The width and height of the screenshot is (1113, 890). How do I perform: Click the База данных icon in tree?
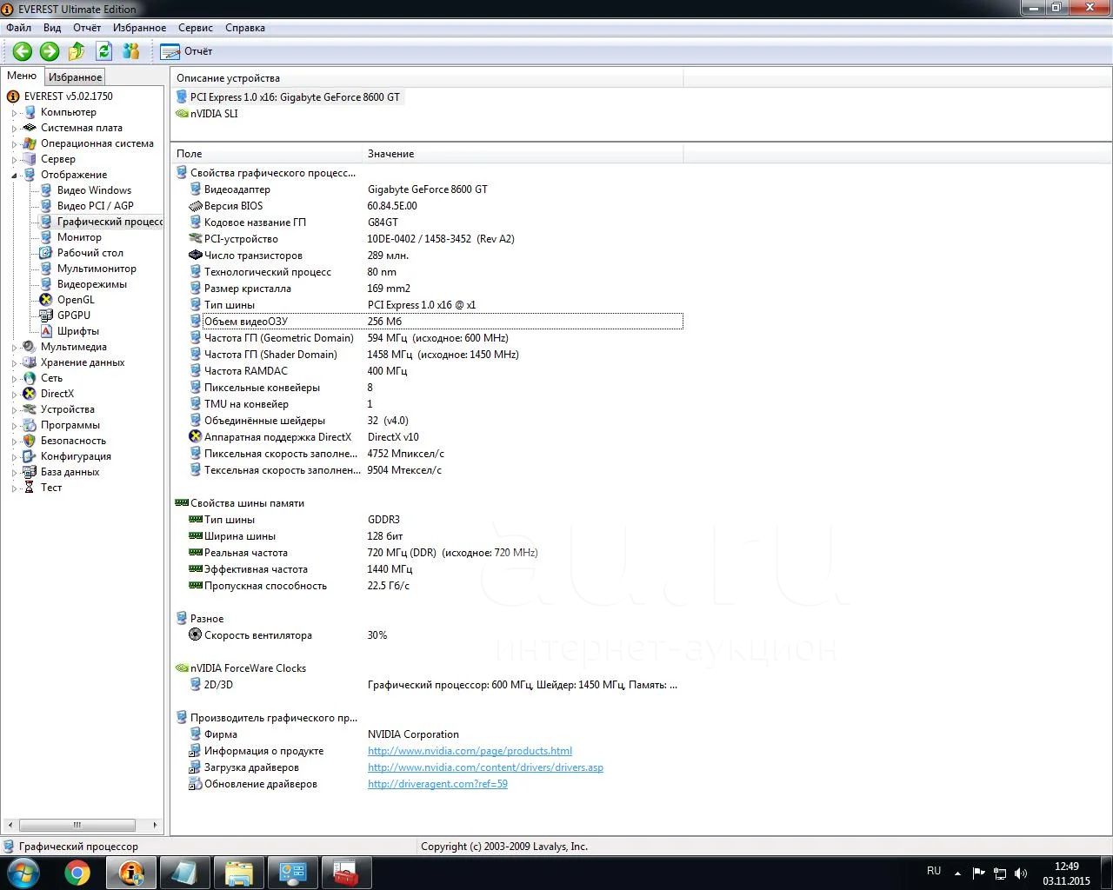pos(30,472)
